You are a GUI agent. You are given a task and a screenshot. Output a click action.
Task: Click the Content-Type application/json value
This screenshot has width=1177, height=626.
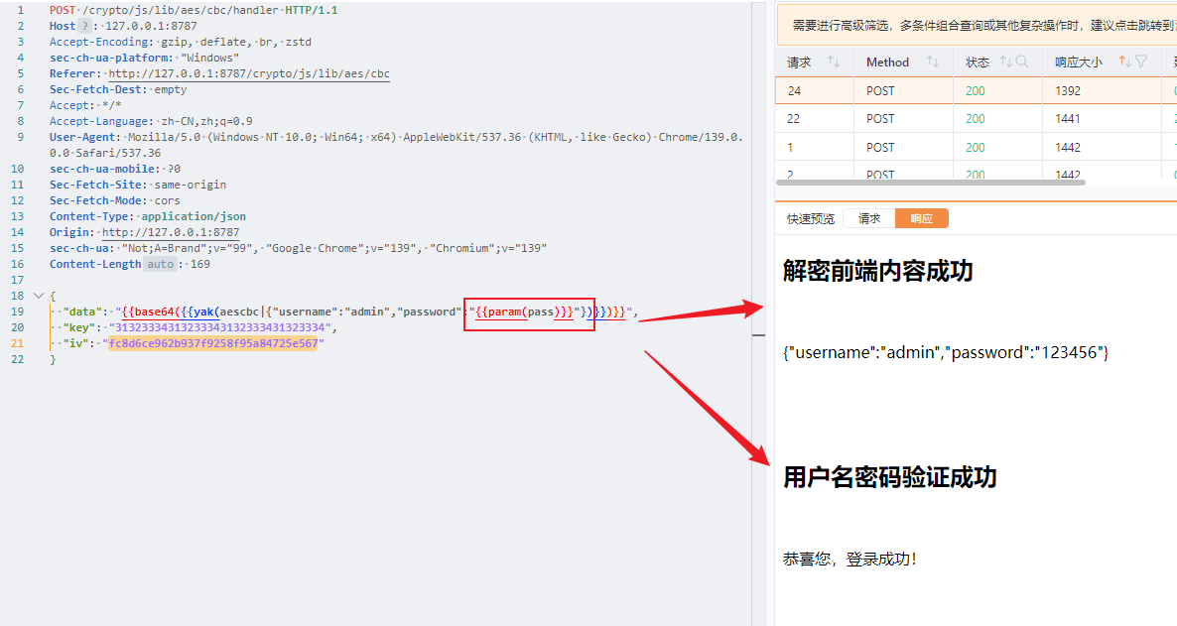coord(194,216)
